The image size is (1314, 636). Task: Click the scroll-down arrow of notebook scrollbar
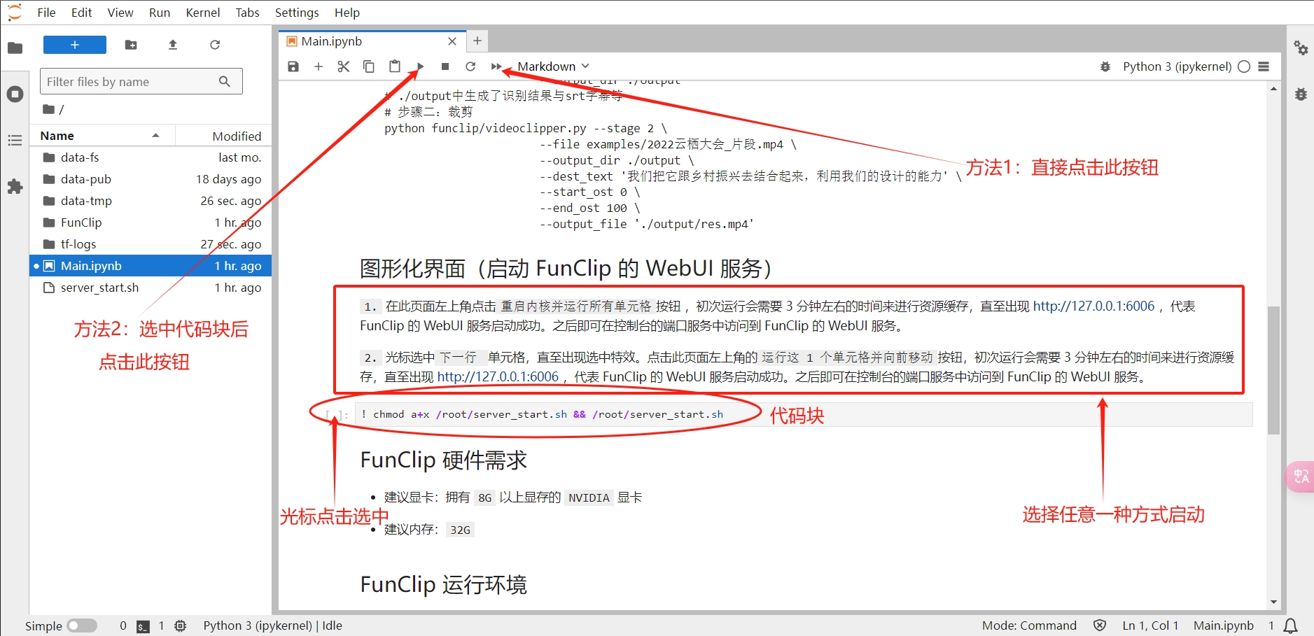pyautogui.click(x=1273, y=602)
